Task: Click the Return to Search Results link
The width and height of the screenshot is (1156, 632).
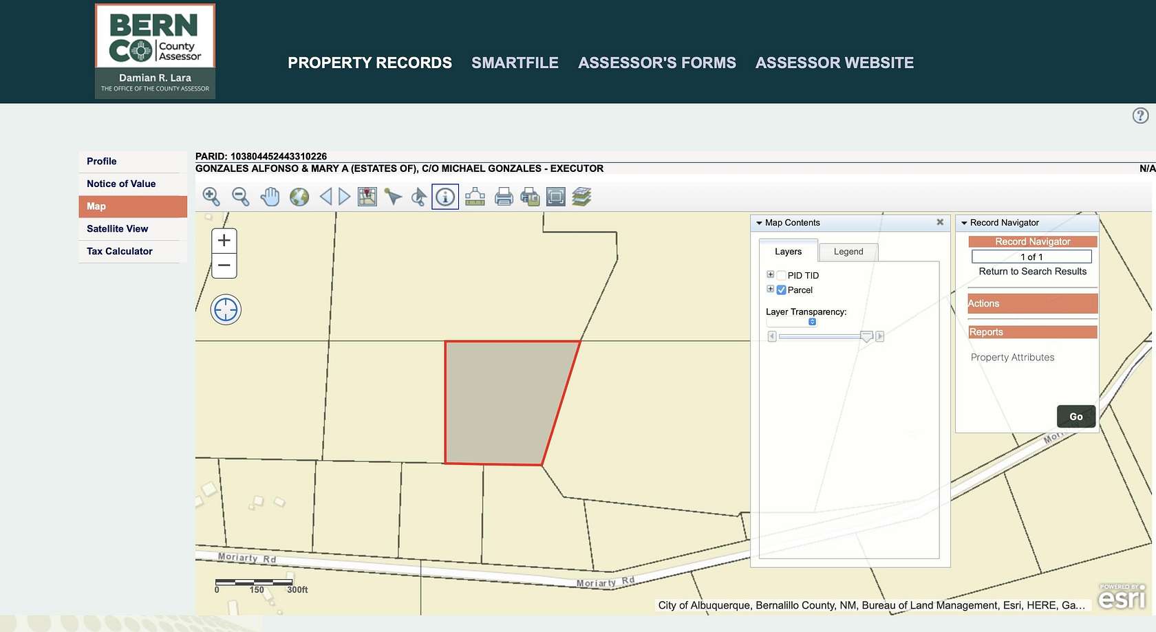Action: coord(1032,271)
